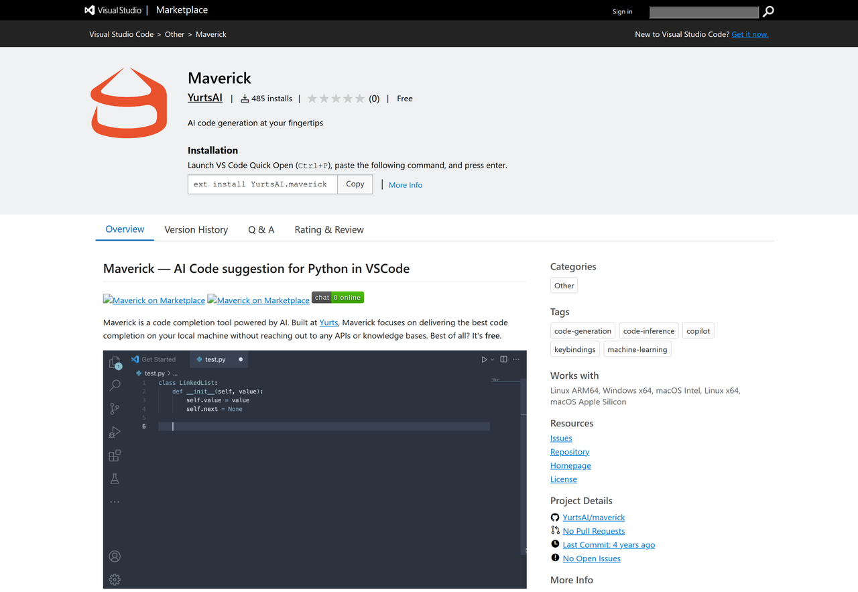Click the Get it now link
The image size is (858, 592).
pyautogui.click(x=750, y=34)
